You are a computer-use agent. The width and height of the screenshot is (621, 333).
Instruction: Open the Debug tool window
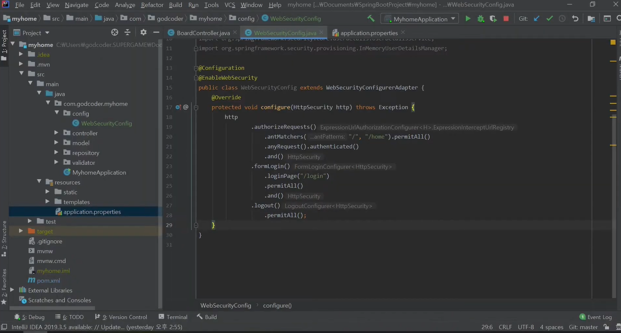(x=29, y=317)
